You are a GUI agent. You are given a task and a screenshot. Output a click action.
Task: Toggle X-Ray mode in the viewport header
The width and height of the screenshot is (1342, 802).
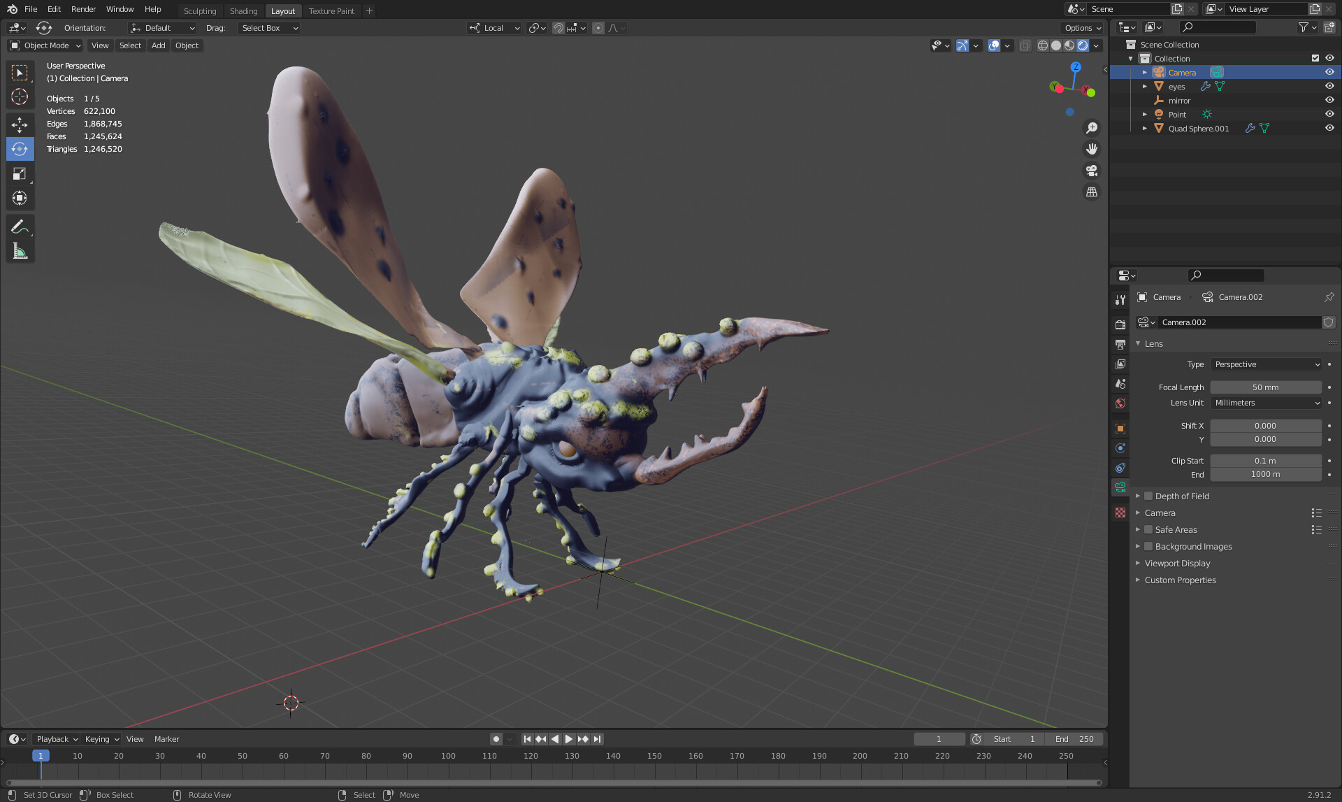(1025, 45)
